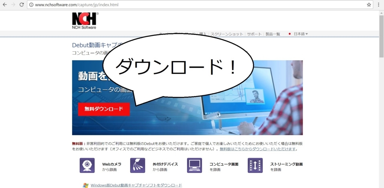Image resolution: width=384 pixels, height=188 pixels.
Task: Click the Windows logo beside download link
Action: click(86, 185)
